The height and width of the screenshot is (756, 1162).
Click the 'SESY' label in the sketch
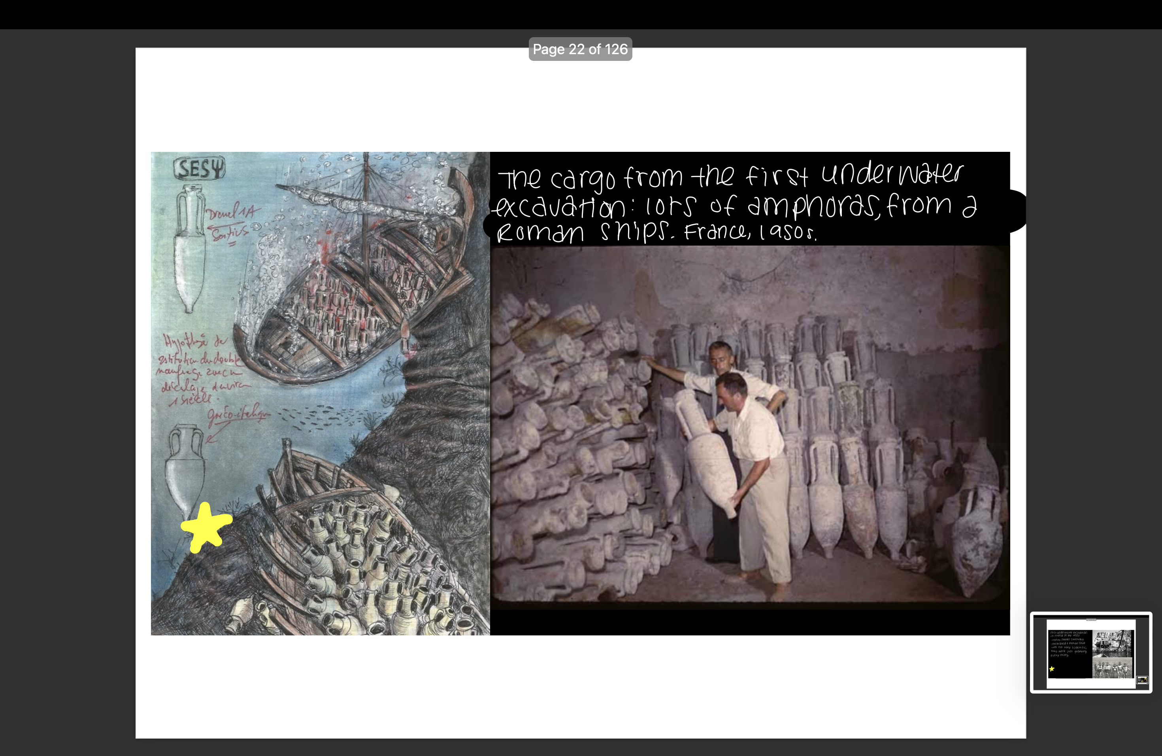pos(199,167)
